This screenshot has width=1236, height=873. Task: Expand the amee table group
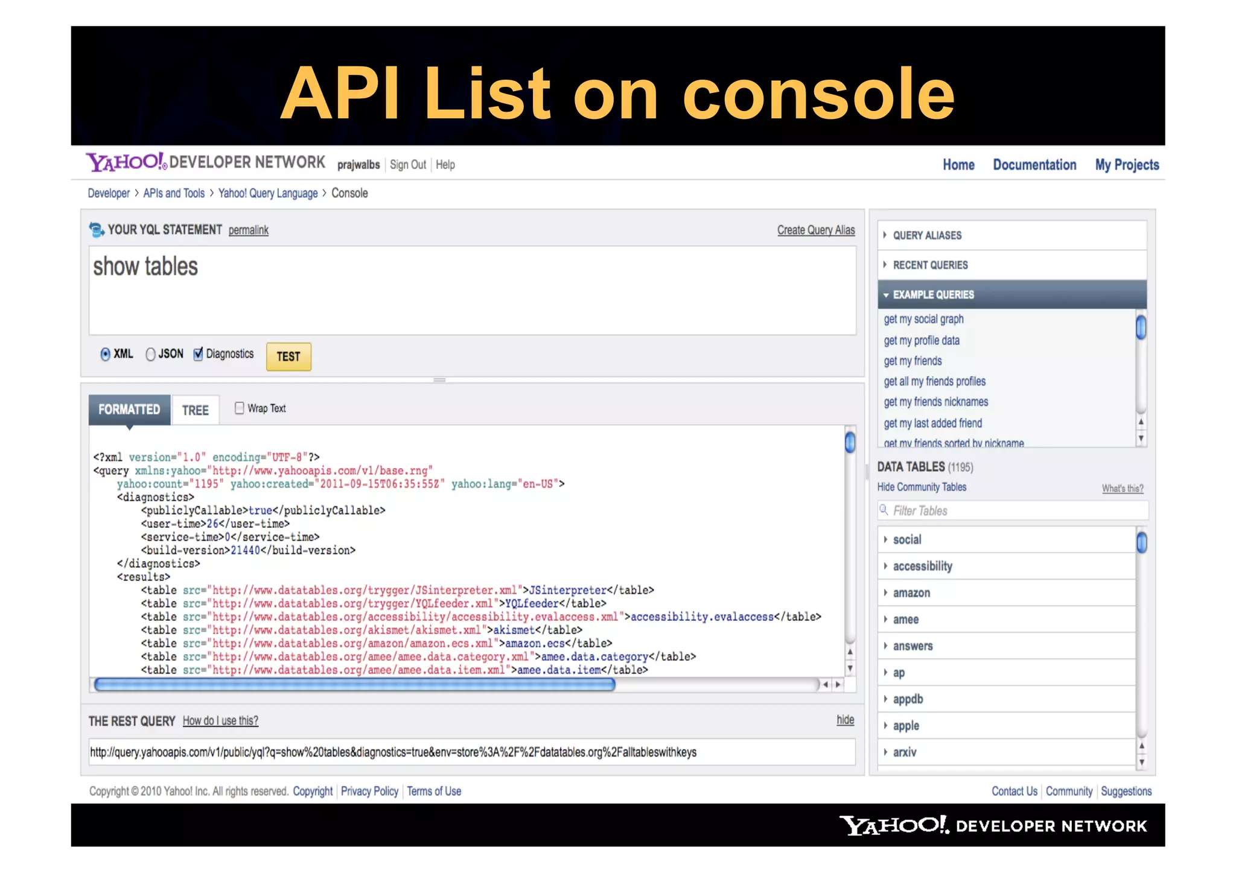(x=1007, y=619)
